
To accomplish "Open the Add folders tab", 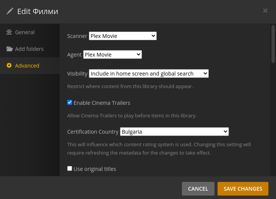I will 29,49.
